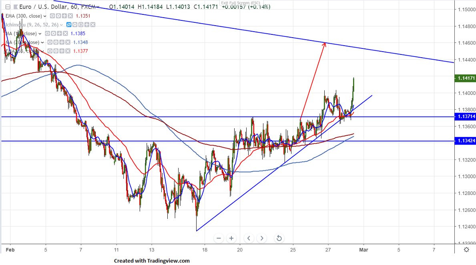This screenshot has height=265, width=476.
Task: Click the MA value 1.1385
Action: click(x=78, y=34)
